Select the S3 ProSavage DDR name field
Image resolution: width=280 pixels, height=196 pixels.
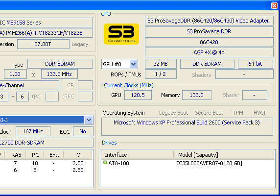tap(209, 31)
